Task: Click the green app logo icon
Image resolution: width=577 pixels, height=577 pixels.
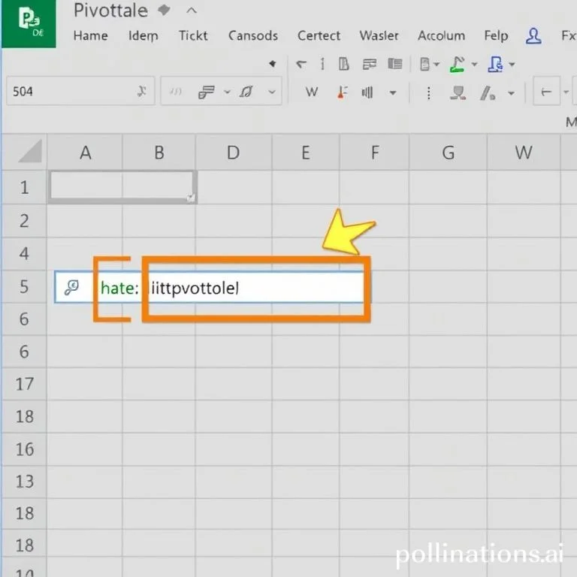Action: click(29, 23)
